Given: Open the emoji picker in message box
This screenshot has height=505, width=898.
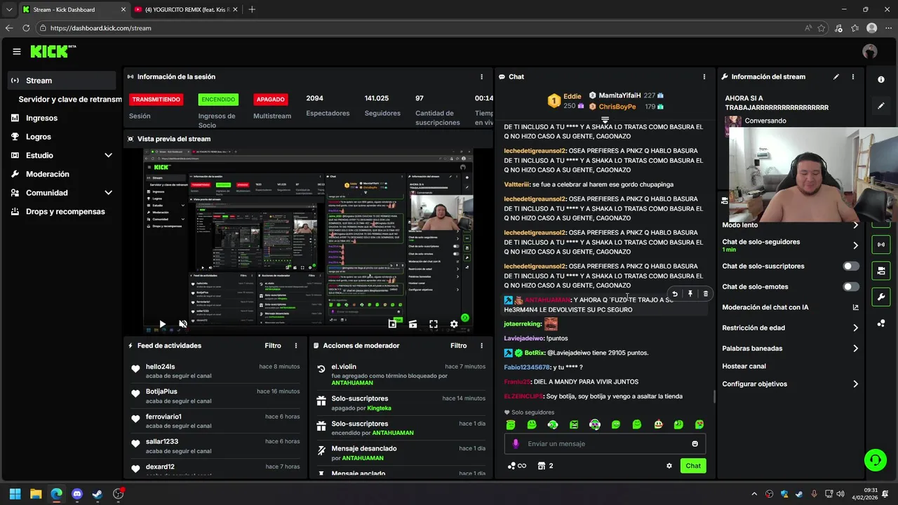Looking at the screenshot, I should pyautogui.click(x=695, y=443).
